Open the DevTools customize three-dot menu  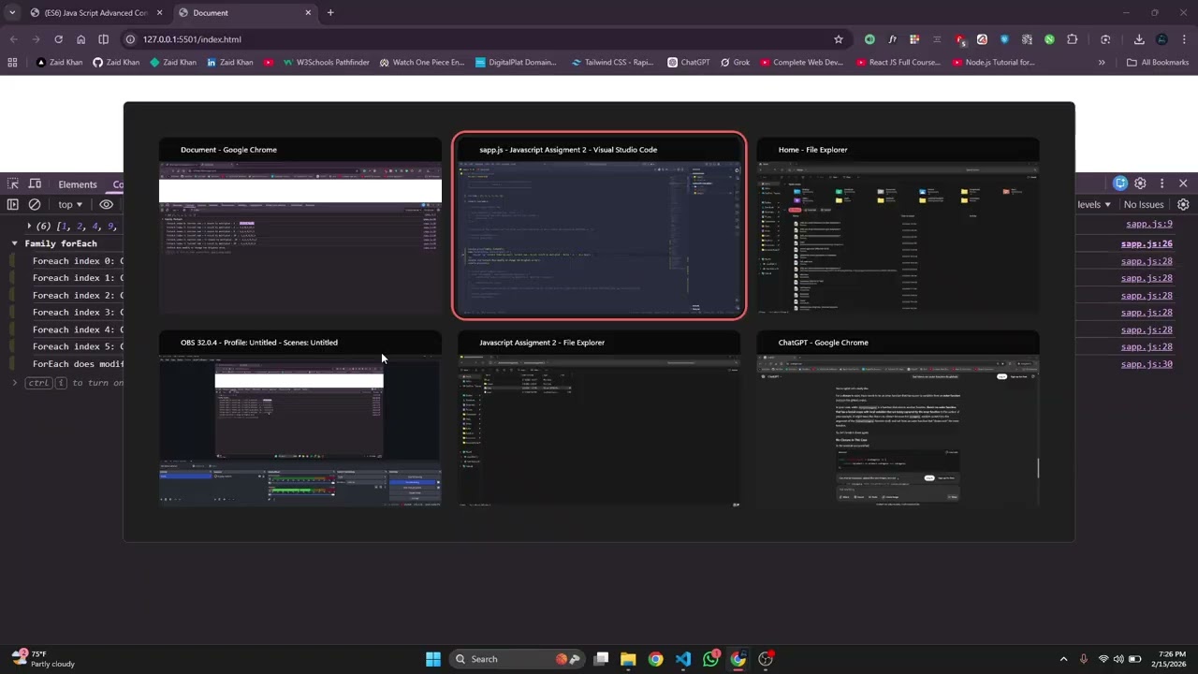1161,183
